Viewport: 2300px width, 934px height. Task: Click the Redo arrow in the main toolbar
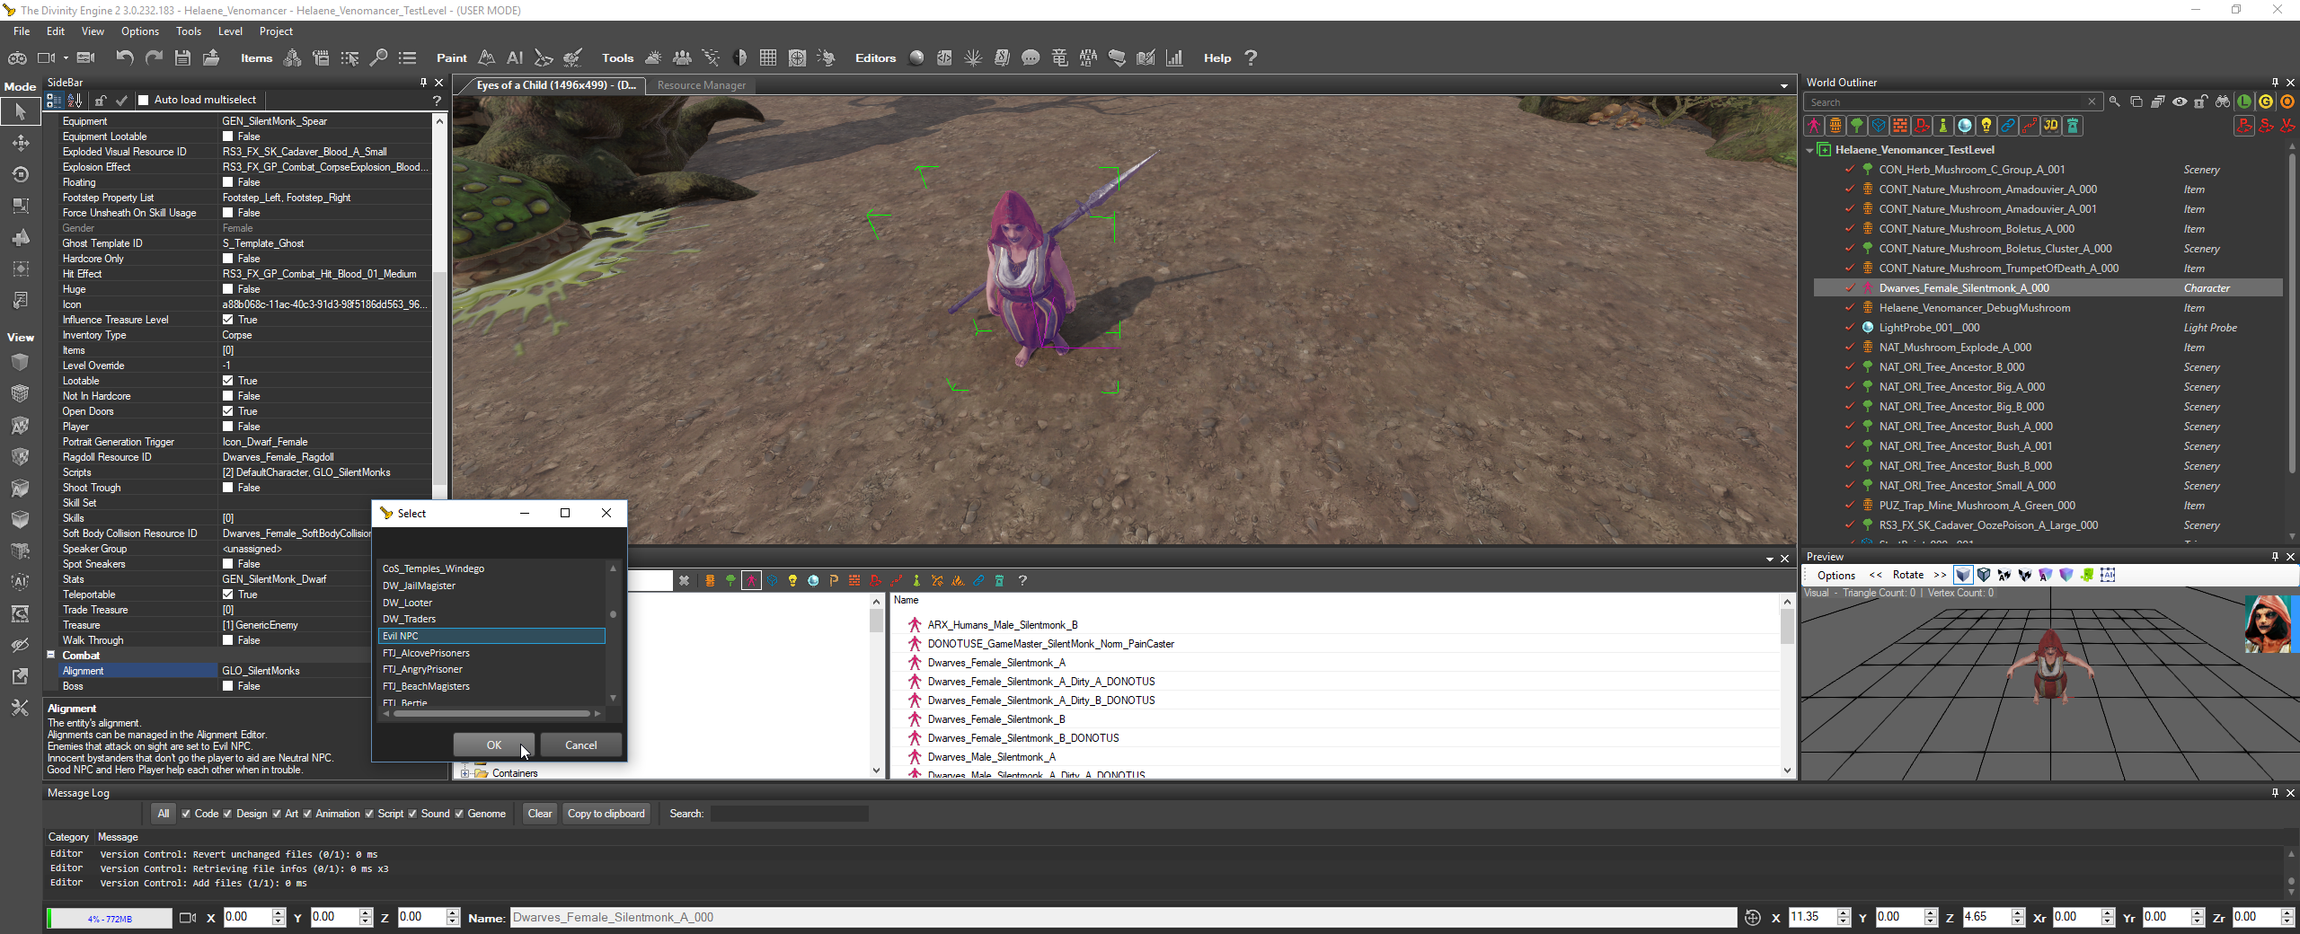(154, 57)
